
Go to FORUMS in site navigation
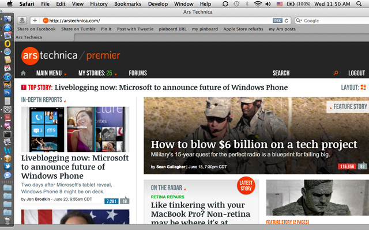coord(138,73)
